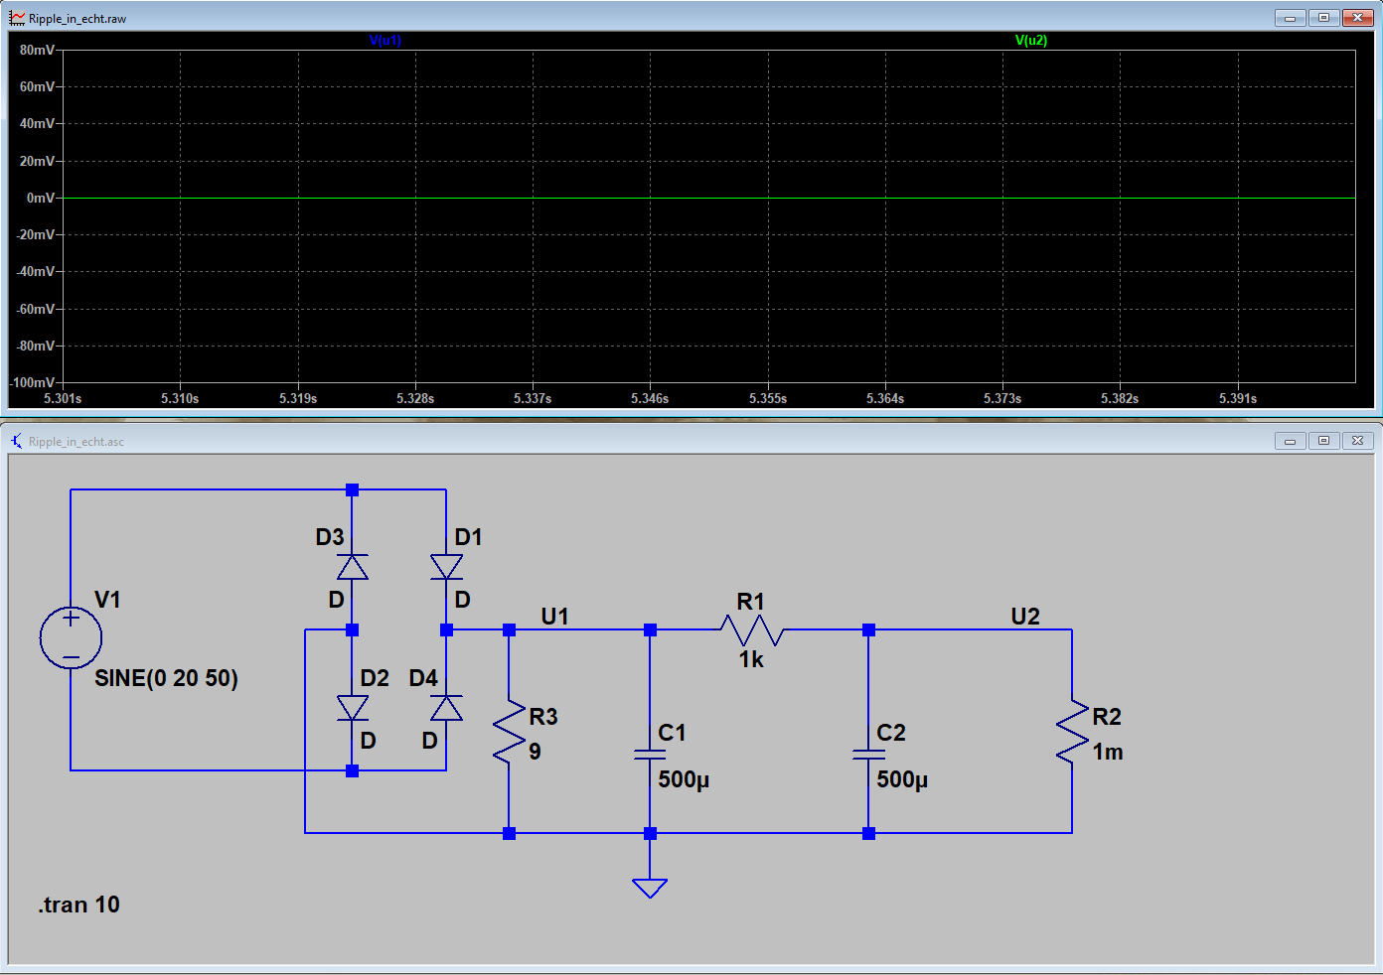The image size is (1383, 975).
Task: Select the D2 diode symbol
Action: (x=353, y=708)
